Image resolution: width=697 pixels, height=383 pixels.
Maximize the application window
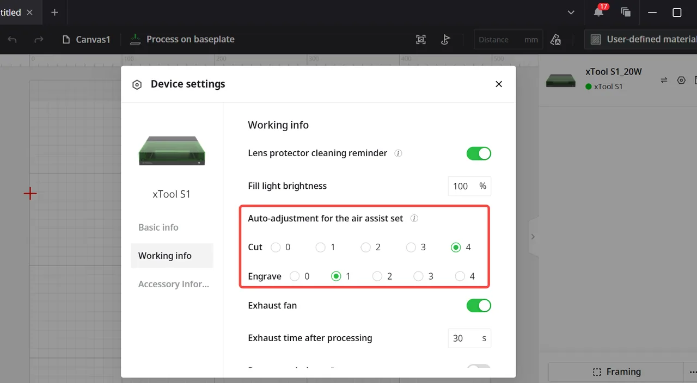[677, 12]
